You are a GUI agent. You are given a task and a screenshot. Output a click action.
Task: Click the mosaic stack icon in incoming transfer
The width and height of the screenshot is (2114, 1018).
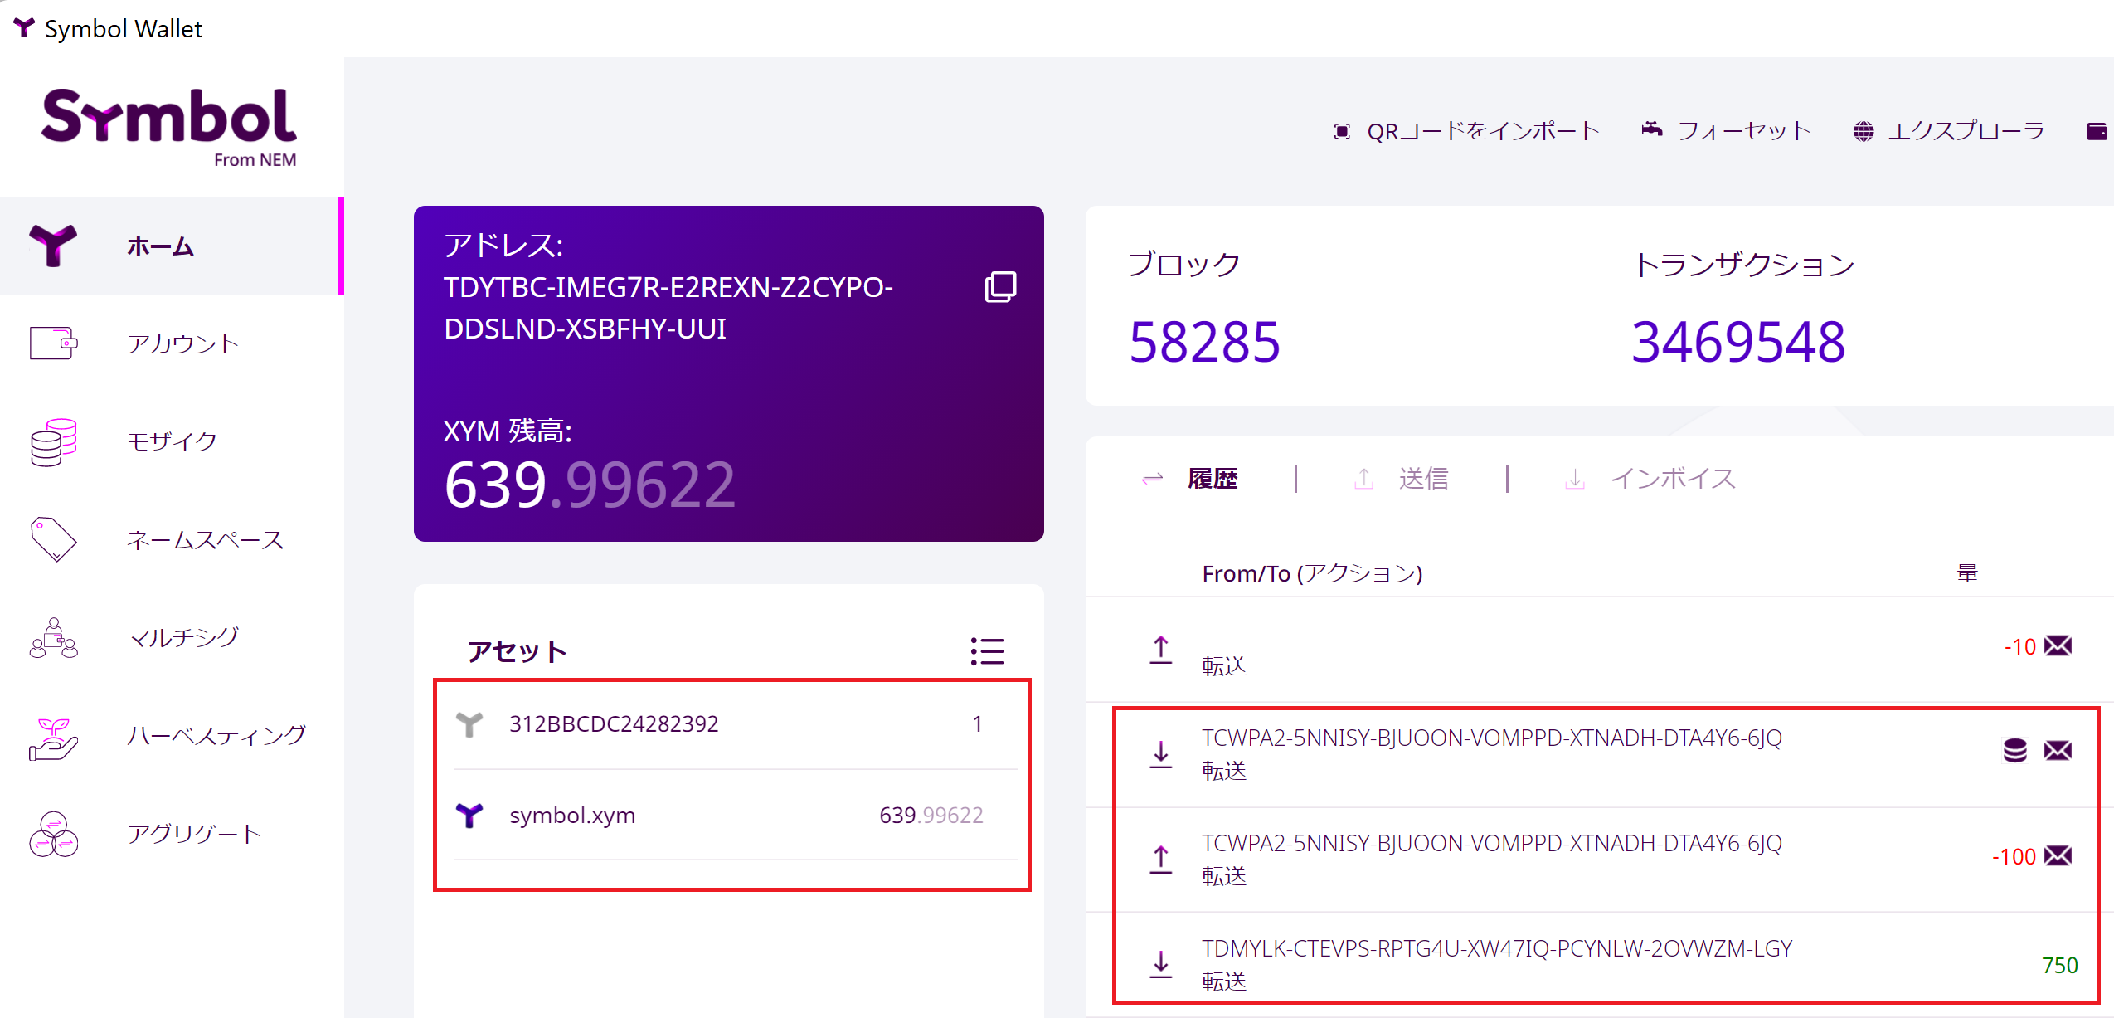[2014, 750]
